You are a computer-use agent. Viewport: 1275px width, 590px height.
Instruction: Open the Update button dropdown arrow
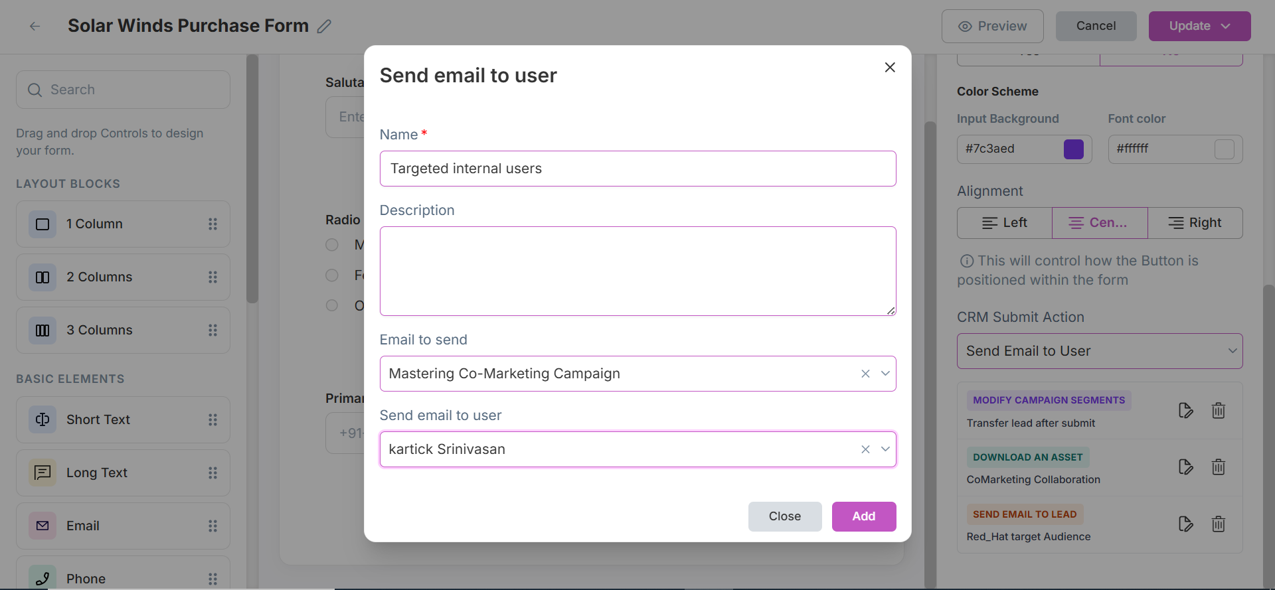click(1226, 26)
